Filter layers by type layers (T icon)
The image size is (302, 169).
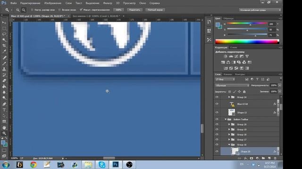click(x=257, y=79)
